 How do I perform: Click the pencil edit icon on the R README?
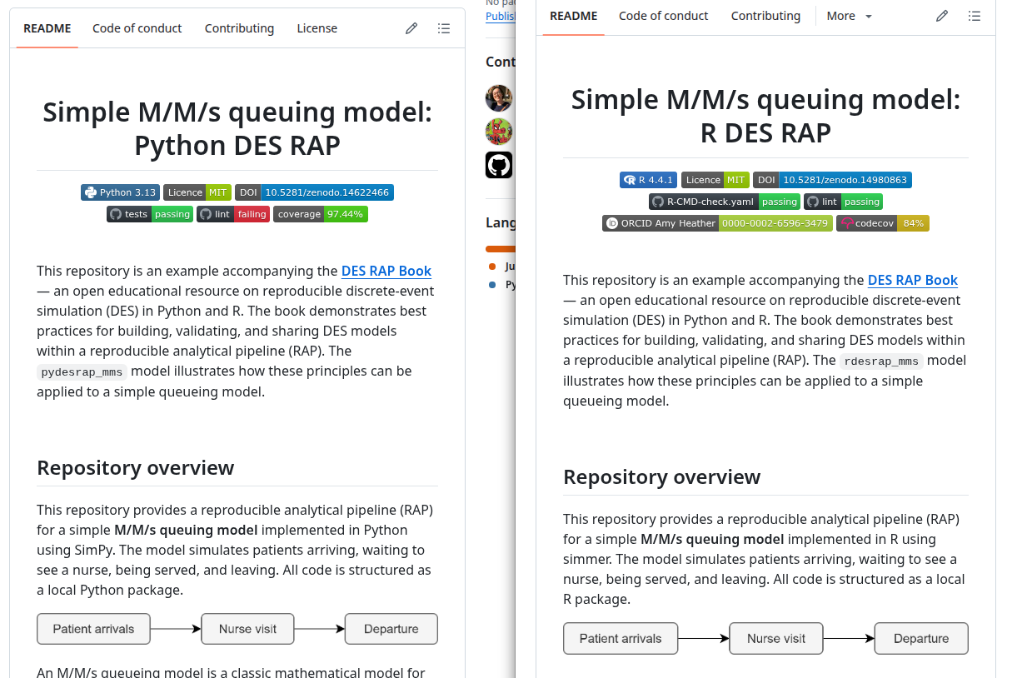pos(941,15)
